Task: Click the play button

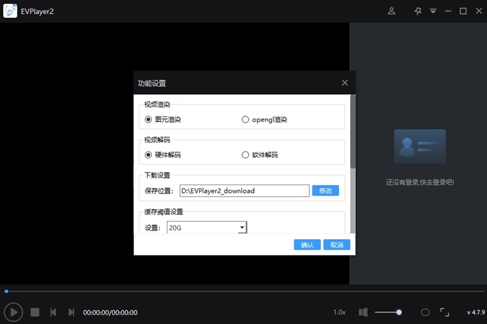Action: 14,312
